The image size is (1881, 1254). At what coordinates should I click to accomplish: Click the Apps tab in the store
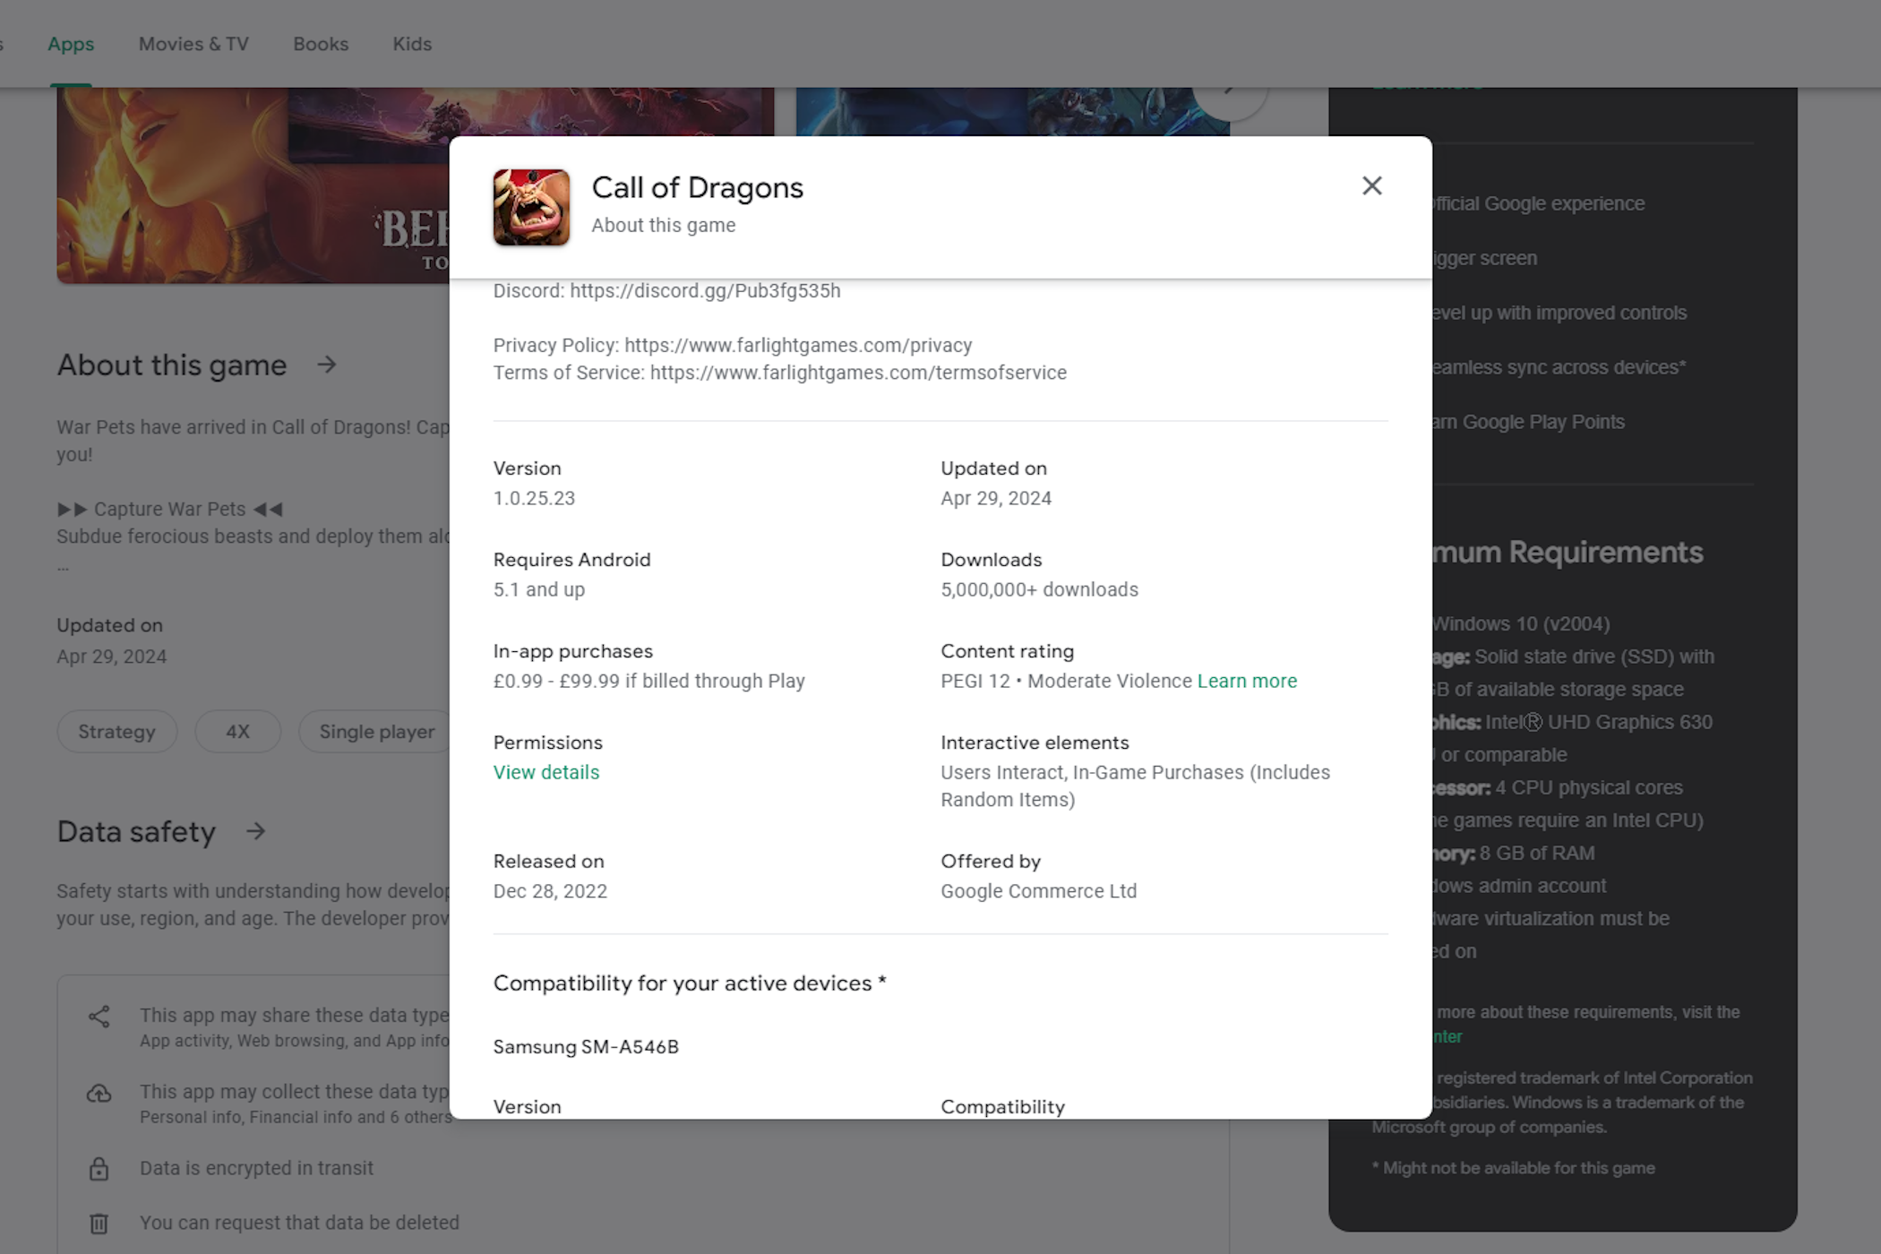pos(72,43)
